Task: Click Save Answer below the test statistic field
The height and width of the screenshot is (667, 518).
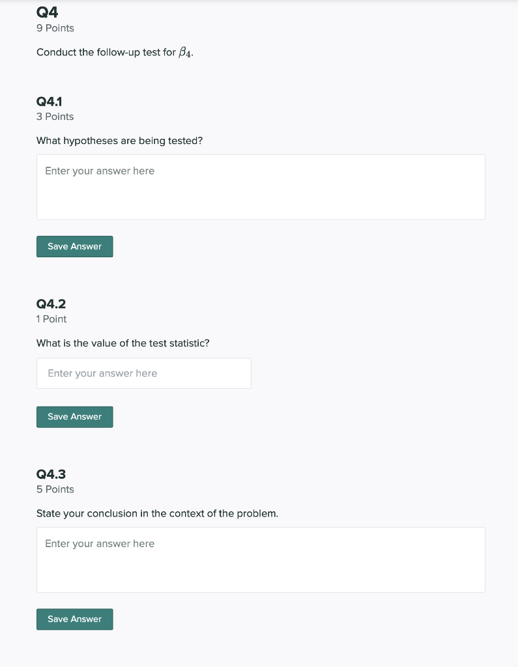Action: [74, 417]
